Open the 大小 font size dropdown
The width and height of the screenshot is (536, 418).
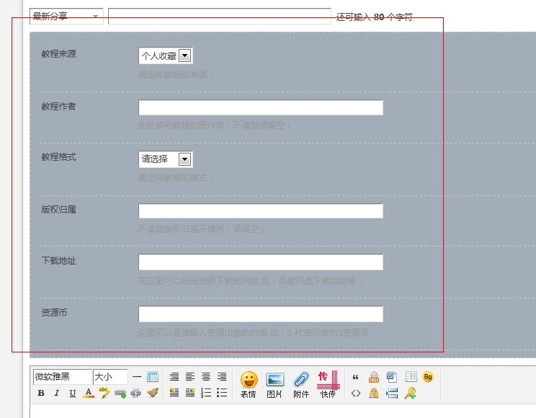(110, 377)
